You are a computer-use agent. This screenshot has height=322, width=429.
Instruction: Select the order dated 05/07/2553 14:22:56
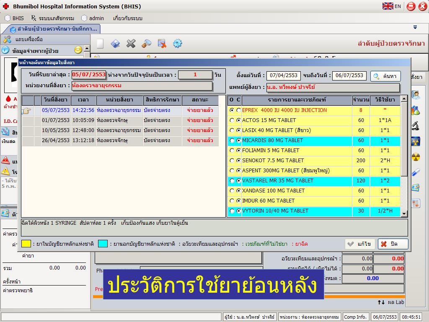coord(120,110)
